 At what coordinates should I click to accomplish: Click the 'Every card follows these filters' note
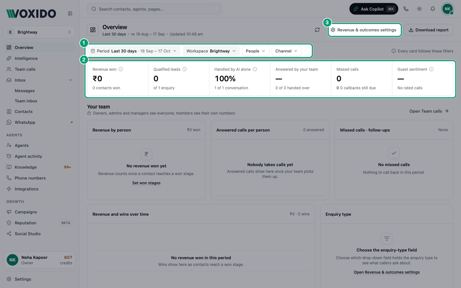422,51
